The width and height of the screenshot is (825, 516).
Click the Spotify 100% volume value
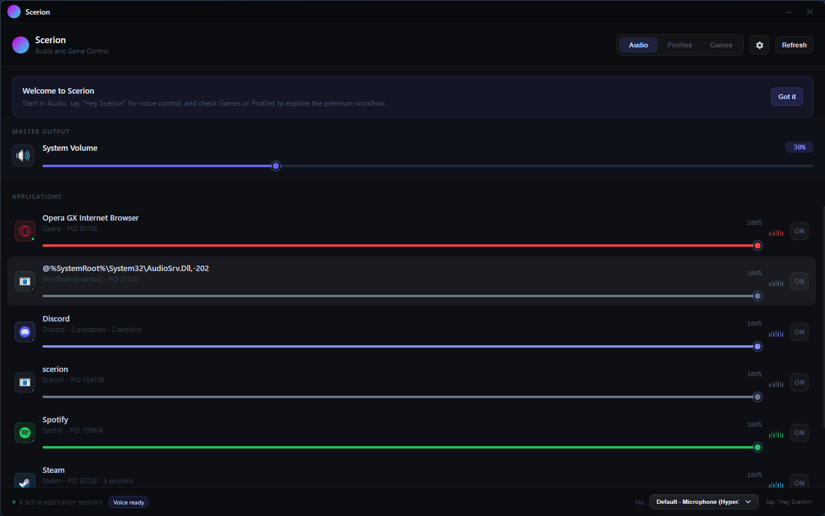coord(755,425)
